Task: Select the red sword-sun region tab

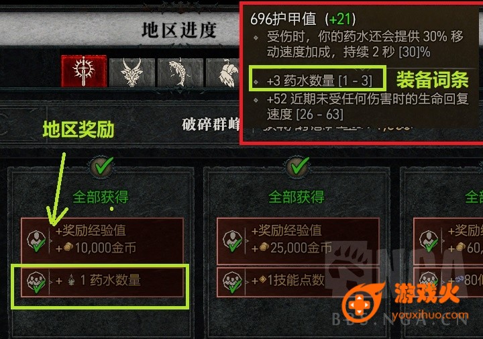Action: (84, 71)
